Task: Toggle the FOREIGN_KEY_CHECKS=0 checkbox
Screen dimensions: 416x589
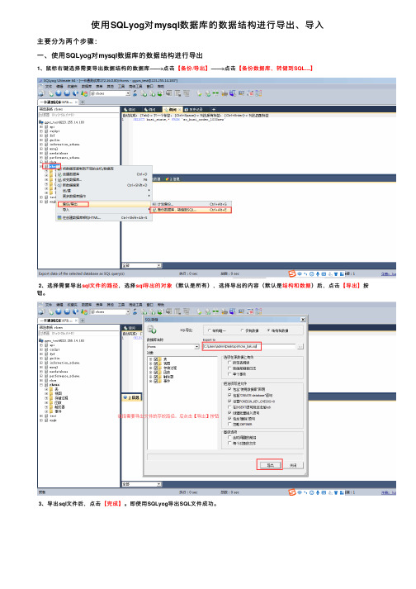Action: pyautogui.click(x=229, y=401)
